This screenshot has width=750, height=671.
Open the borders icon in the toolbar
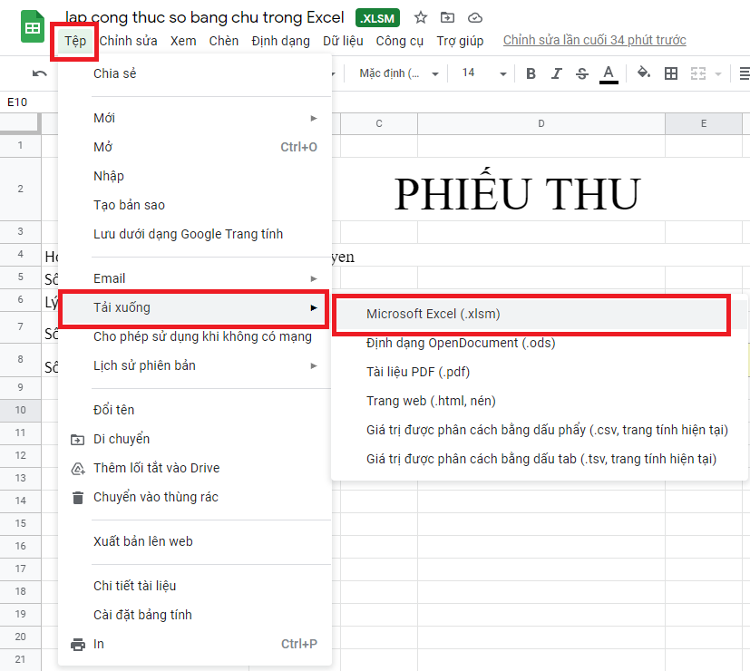[670, 73]
